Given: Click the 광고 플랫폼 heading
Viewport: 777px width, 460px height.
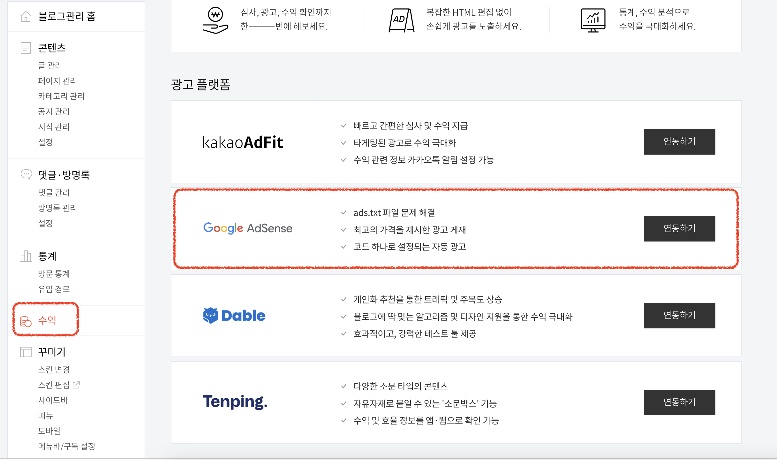Looking at the screenshot, I should point(201,85).
